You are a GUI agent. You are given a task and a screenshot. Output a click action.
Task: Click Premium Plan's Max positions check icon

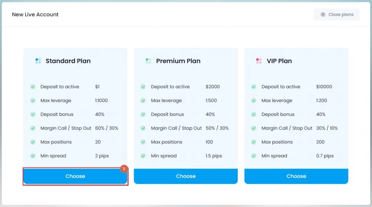point(143,142)
